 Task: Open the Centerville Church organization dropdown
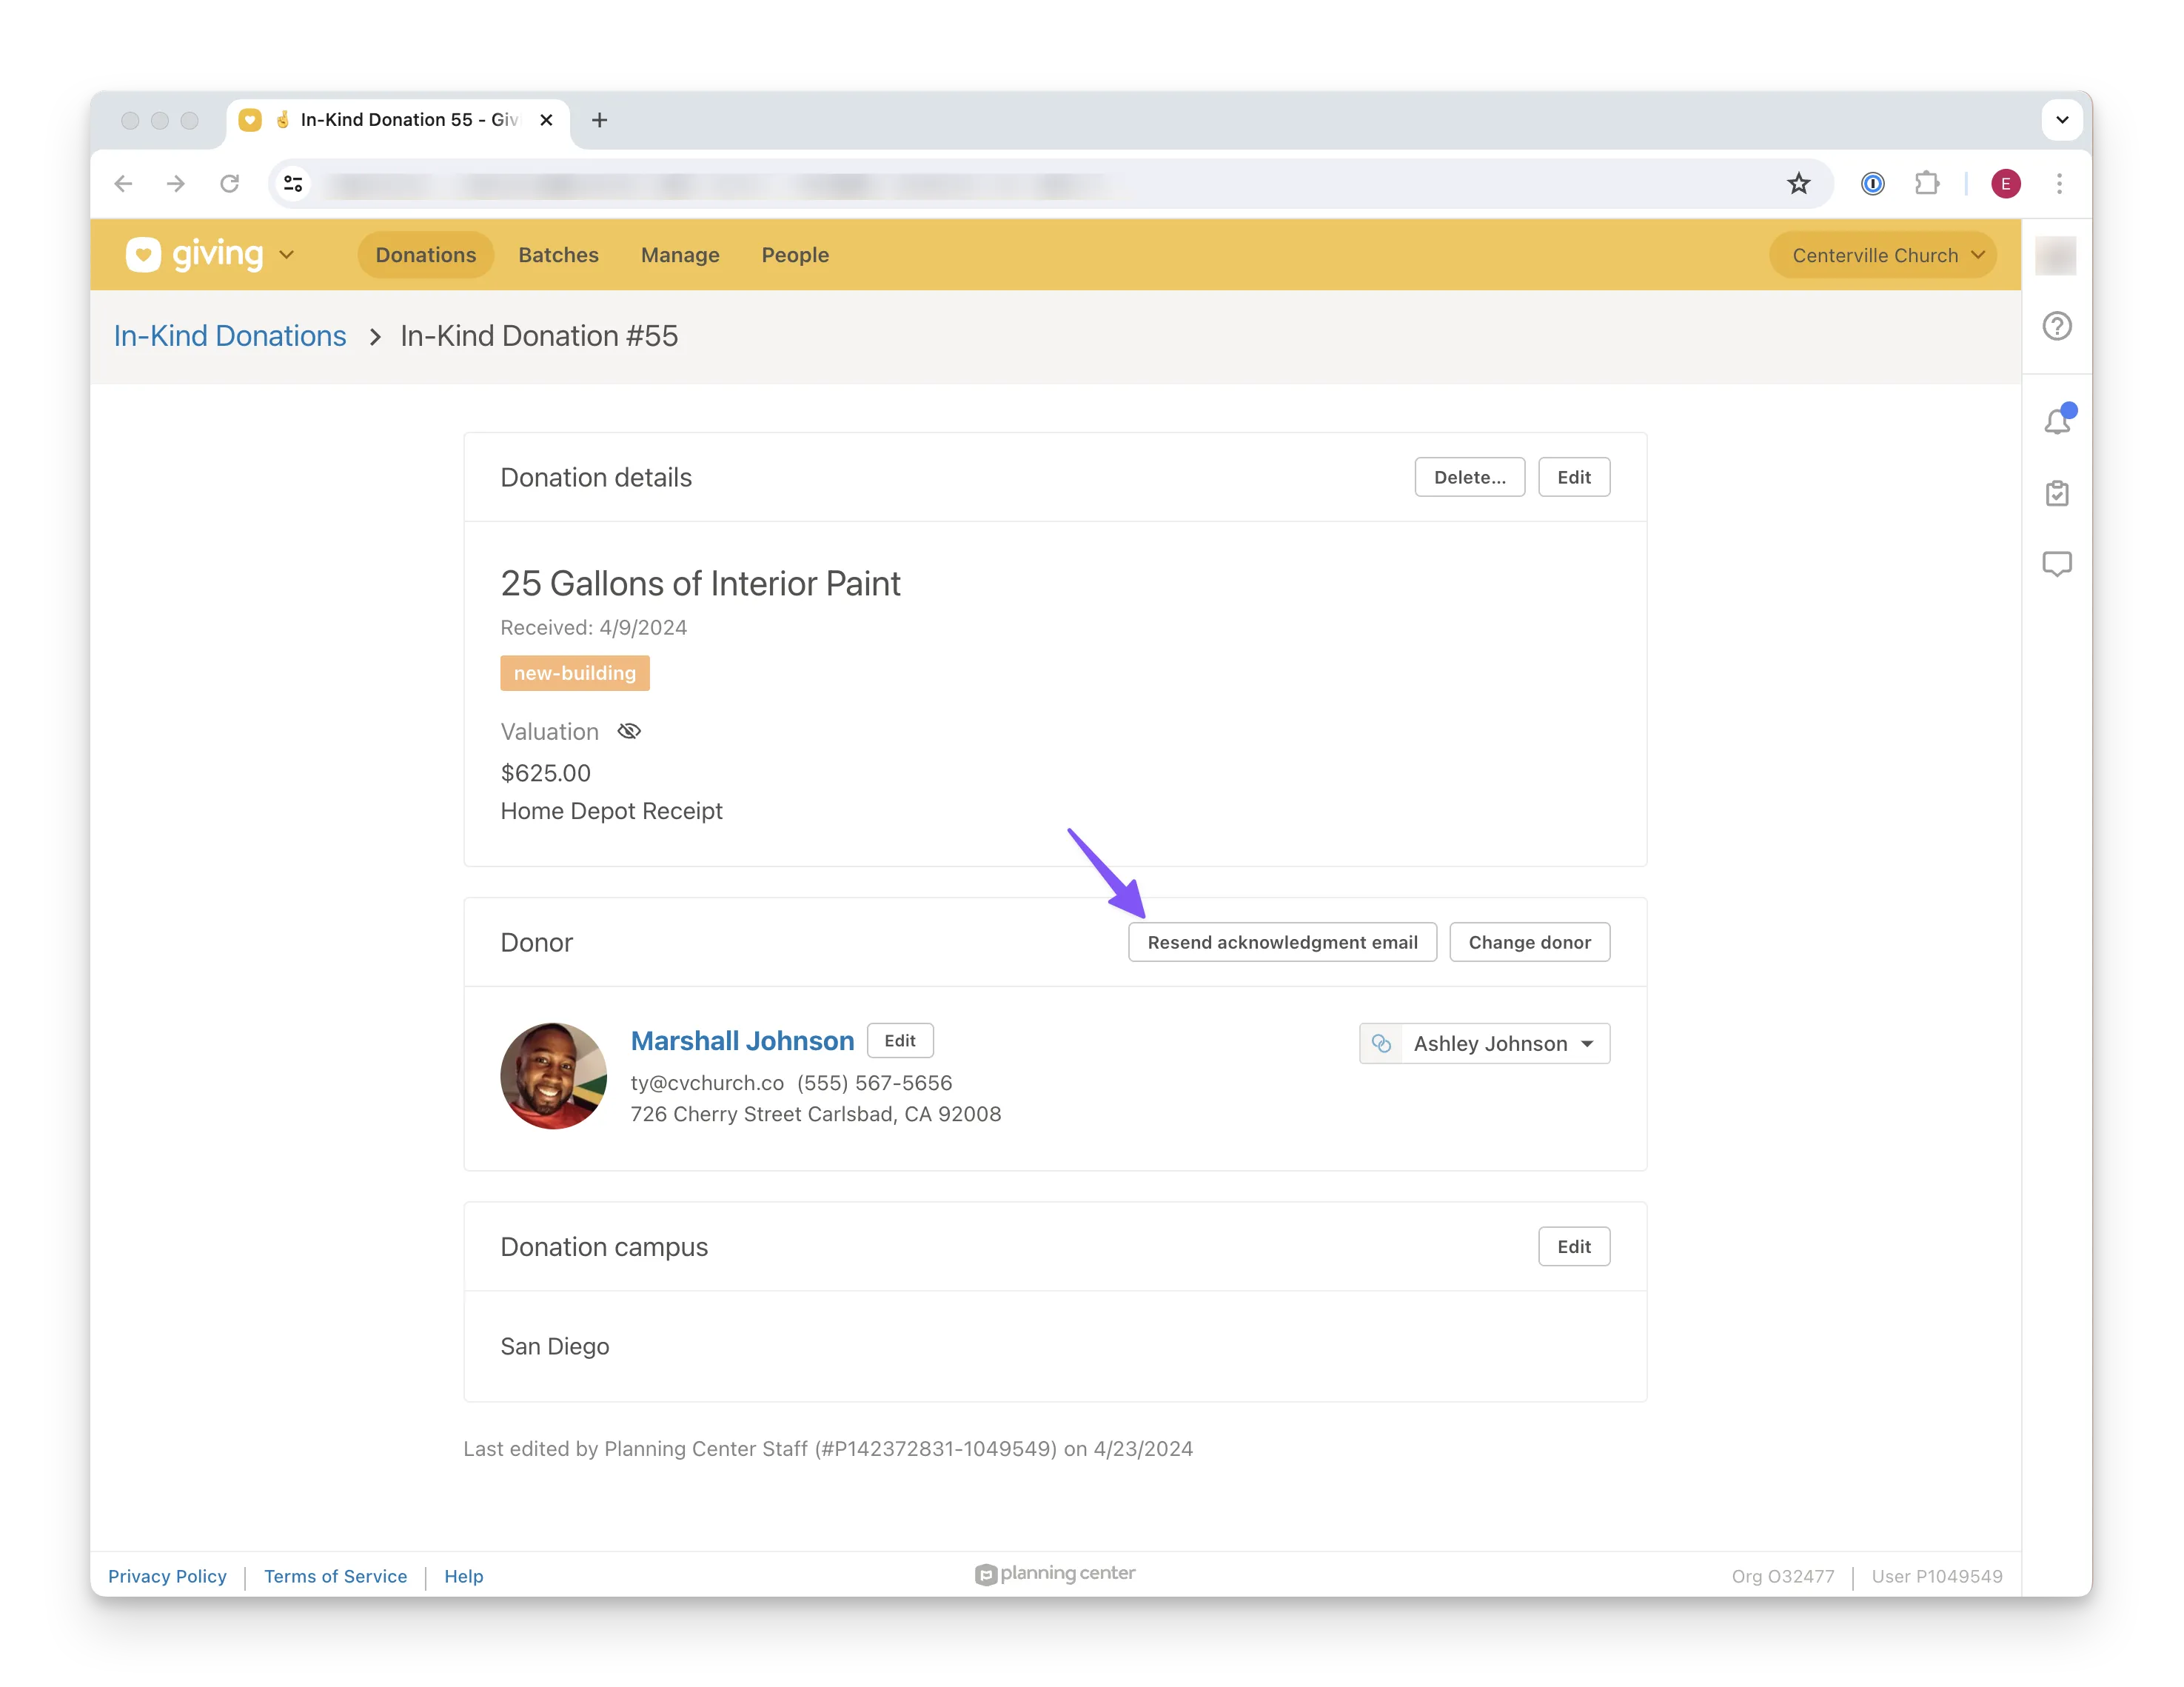click(x=1882, y=255)
